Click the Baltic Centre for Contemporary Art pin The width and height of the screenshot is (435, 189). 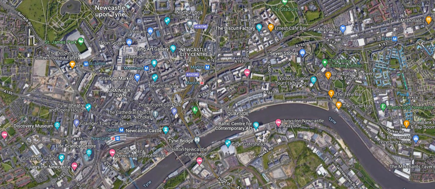click(x=256, y=126)
